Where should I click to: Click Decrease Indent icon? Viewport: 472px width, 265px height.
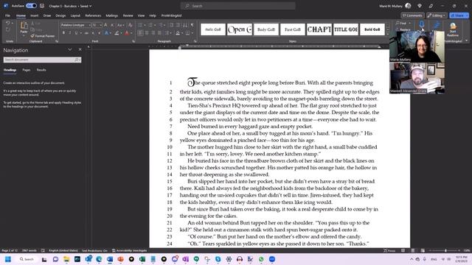[x=171, y=25]
